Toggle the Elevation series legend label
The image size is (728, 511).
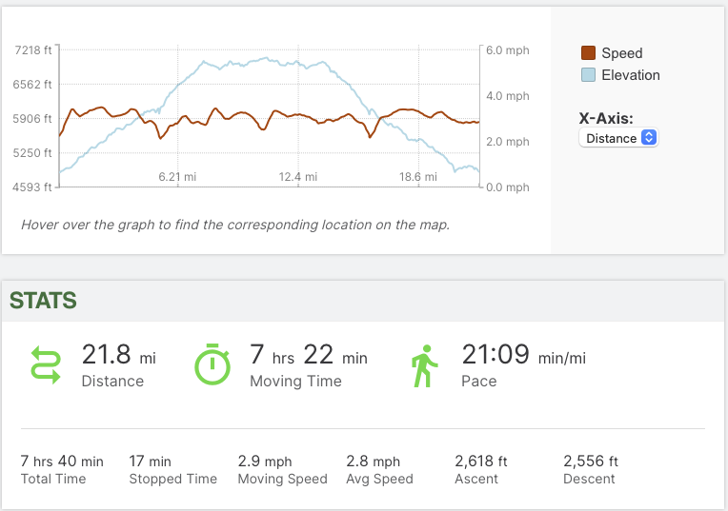pyautogui.click(x=631, y=75)
